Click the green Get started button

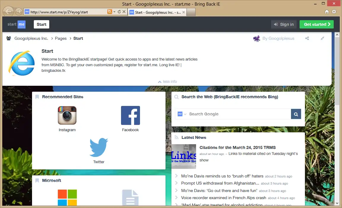click(317, 24)
